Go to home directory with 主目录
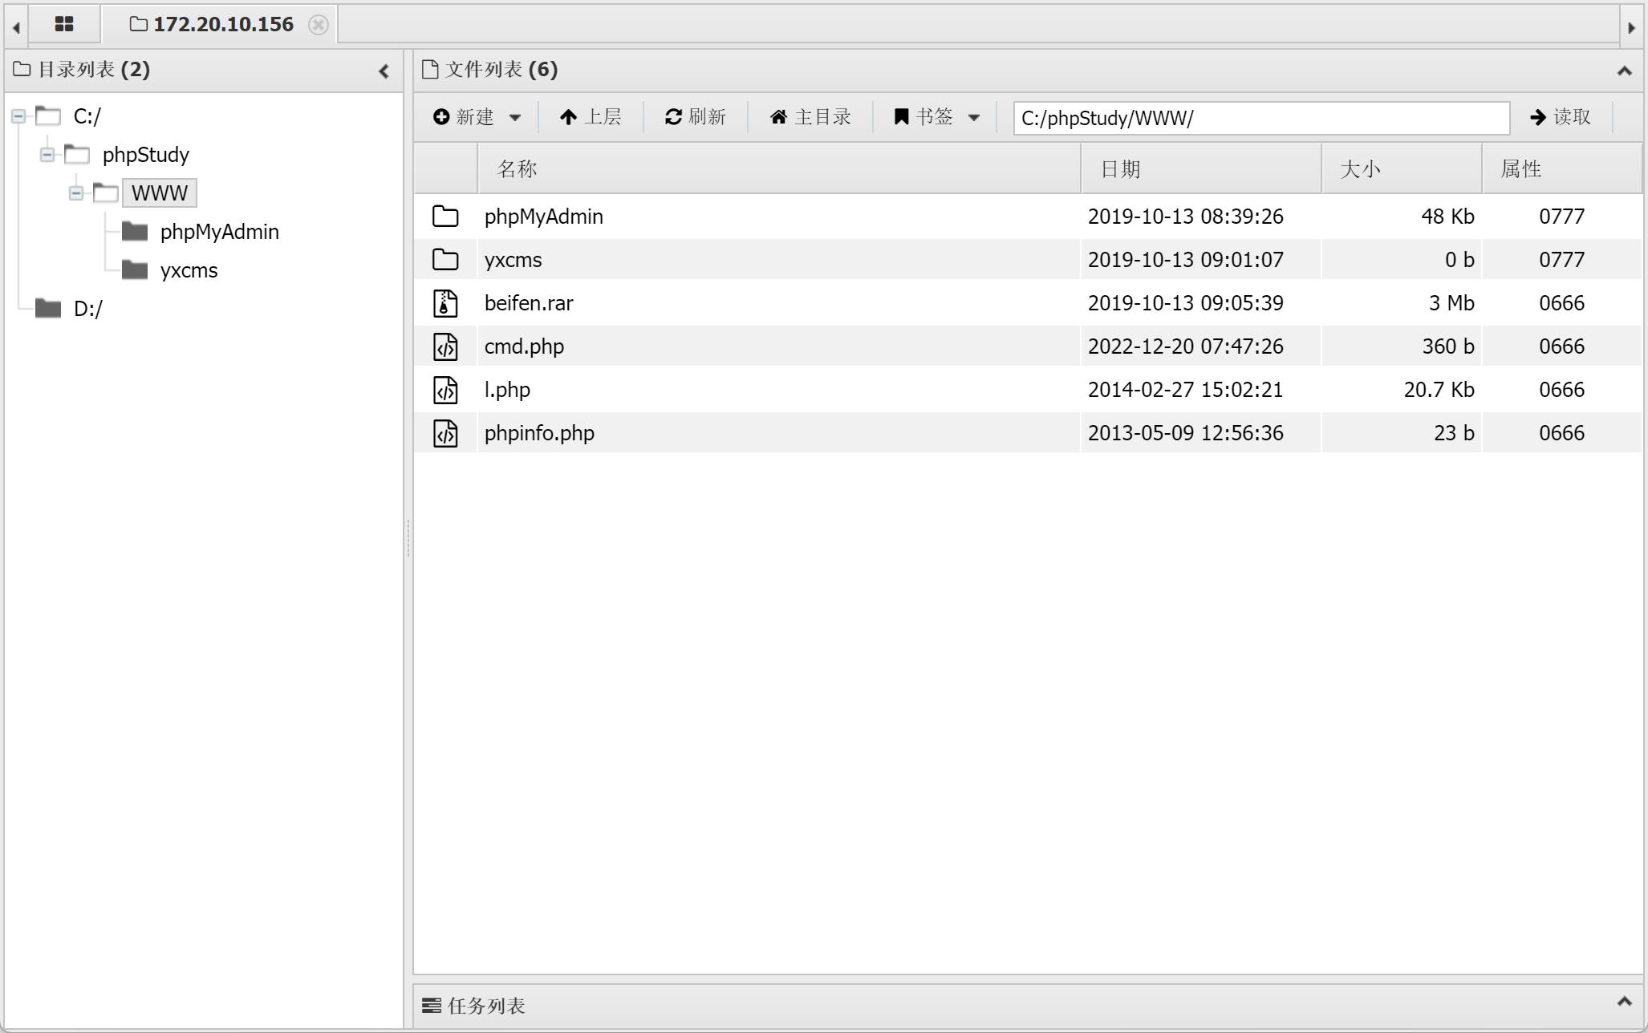 click(810, 117)
